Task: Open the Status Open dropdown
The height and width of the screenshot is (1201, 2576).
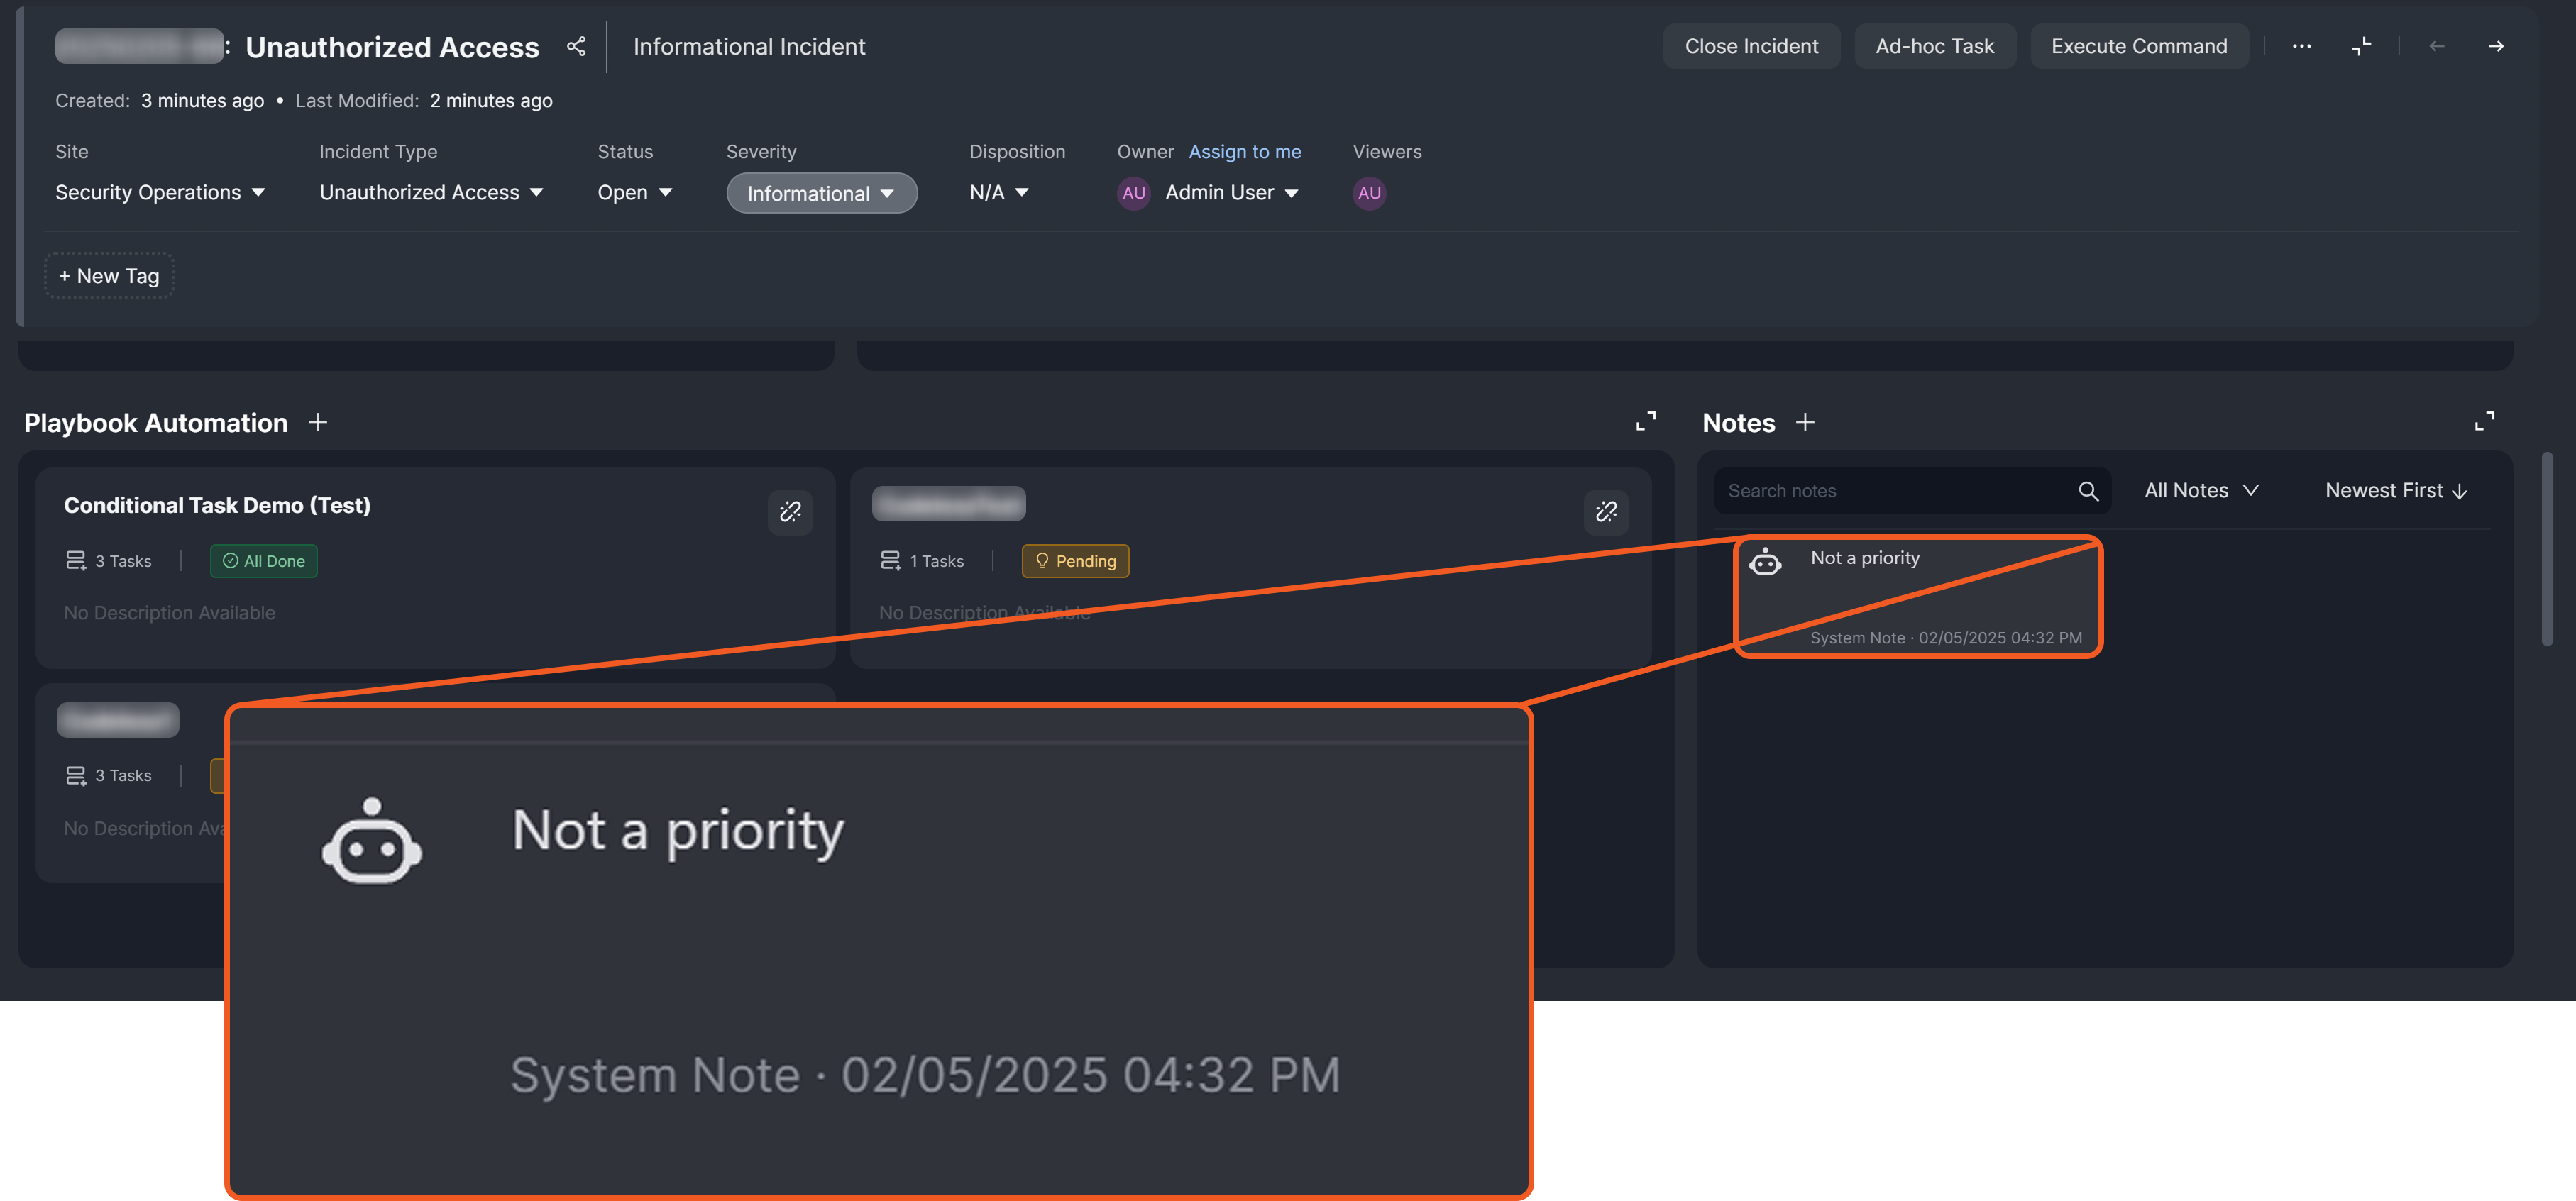Action: tap(634, 192)
